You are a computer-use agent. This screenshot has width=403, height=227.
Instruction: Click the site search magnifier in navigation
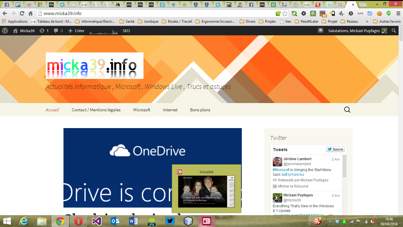[x=347, y=110]
